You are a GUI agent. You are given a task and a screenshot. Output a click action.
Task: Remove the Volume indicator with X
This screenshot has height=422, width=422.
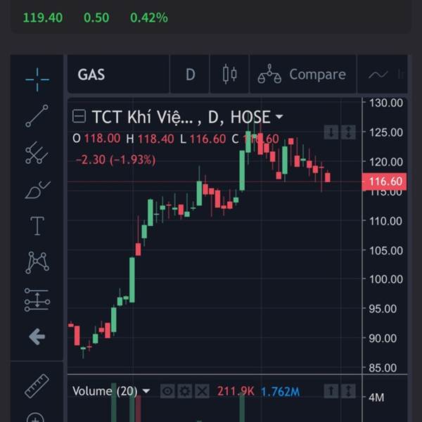pyautogui.click(x=202, y=391)
